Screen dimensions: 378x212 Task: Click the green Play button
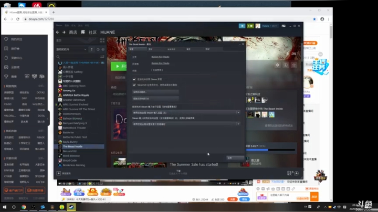click(x=119, y=66)
